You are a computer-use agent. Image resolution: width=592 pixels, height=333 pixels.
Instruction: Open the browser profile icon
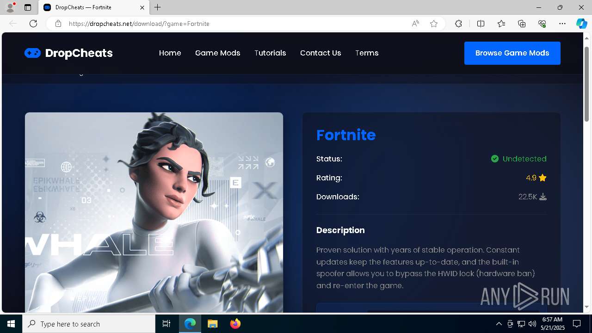point(10,7)
